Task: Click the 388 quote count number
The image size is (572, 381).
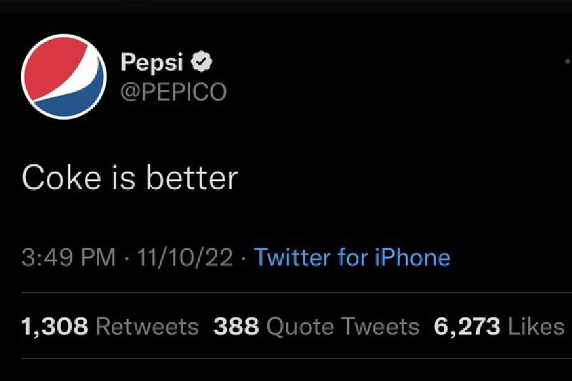Action: pos(236,326)
